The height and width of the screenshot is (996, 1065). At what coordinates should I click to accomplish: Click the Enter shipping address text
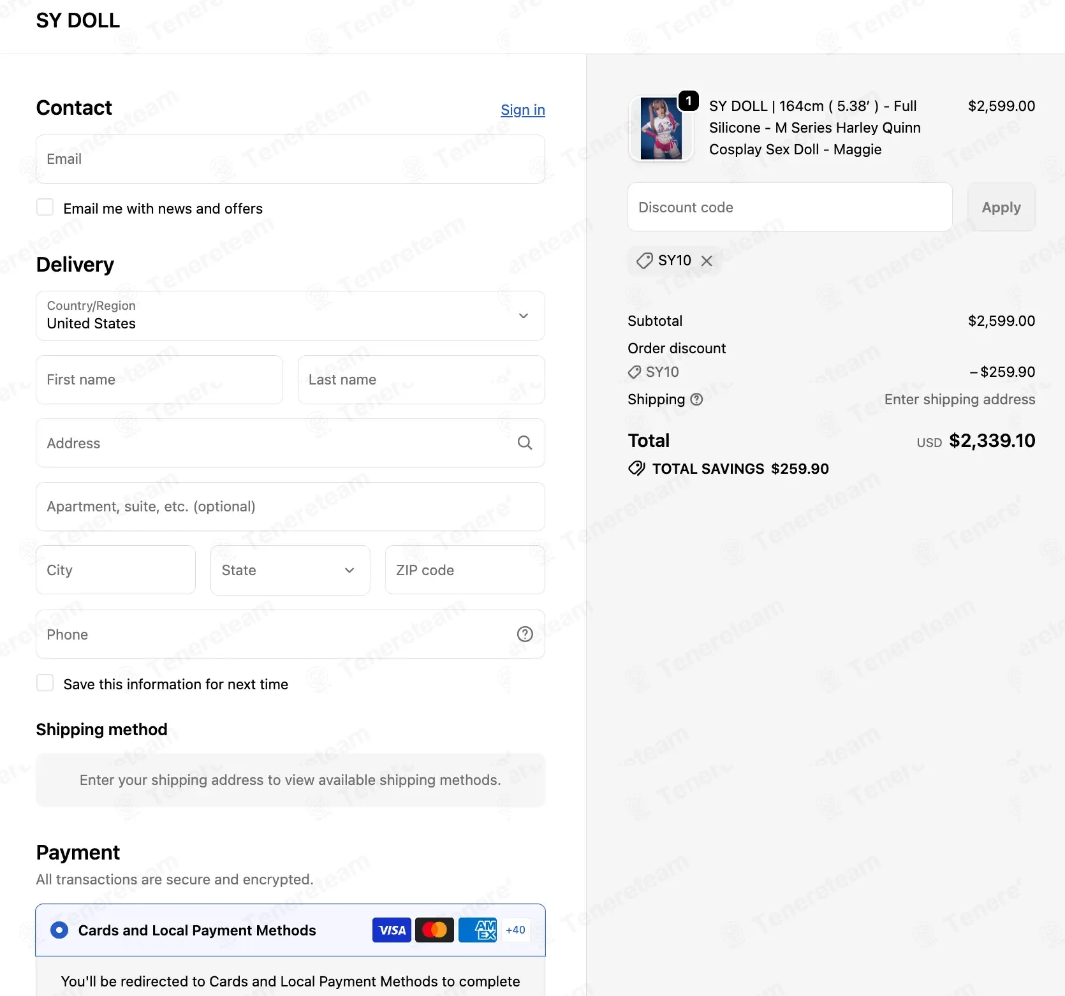960,399
